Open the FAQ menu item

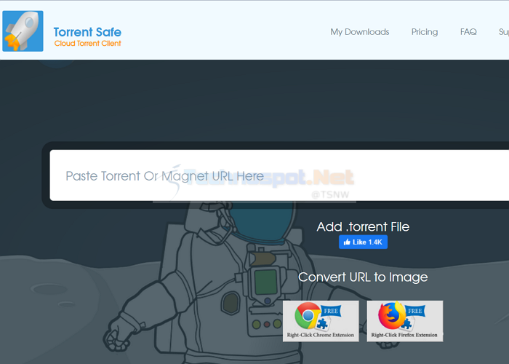click(468, 32)
